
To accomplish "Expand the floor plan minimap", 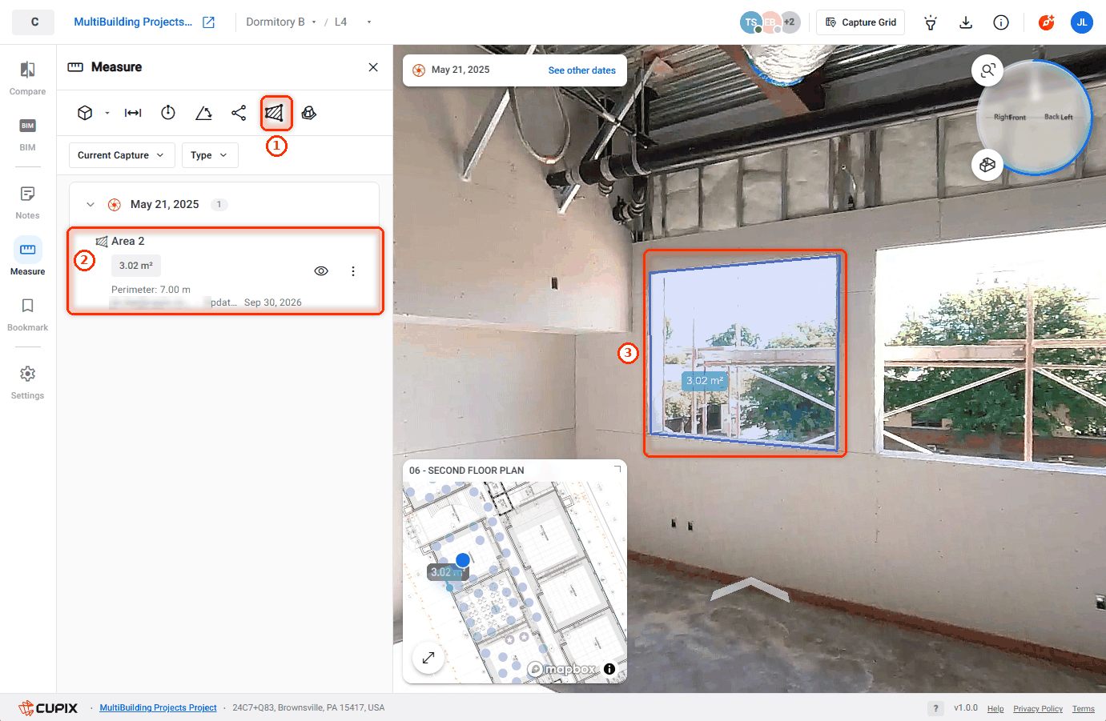I will coord(428,658).
